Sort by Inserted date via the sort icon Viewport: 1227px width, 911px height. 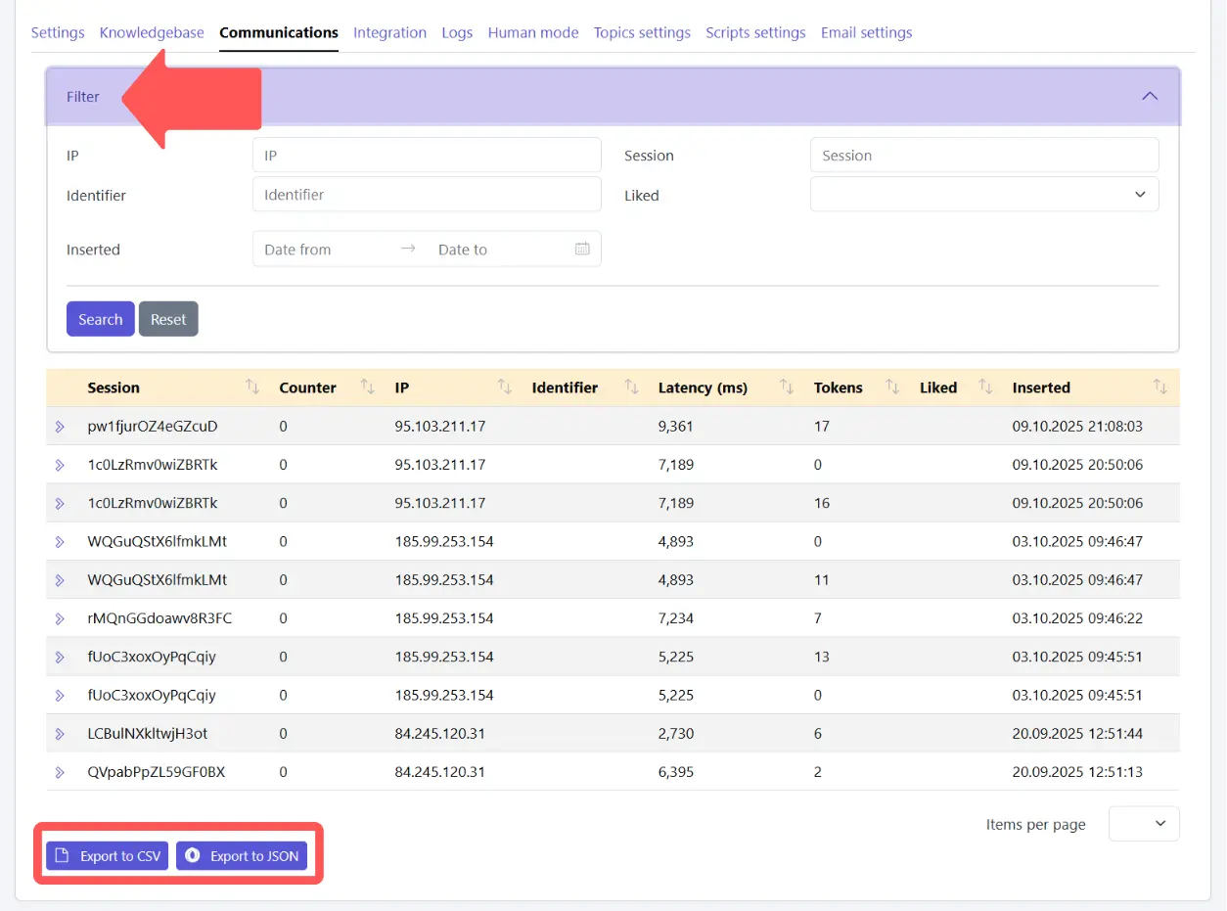1159,387
